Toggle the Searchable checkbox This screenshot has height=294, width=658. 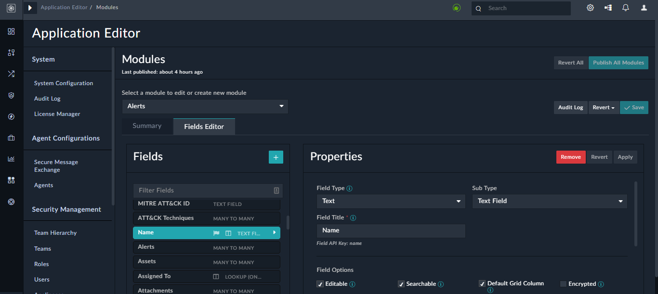click(401, 284)
